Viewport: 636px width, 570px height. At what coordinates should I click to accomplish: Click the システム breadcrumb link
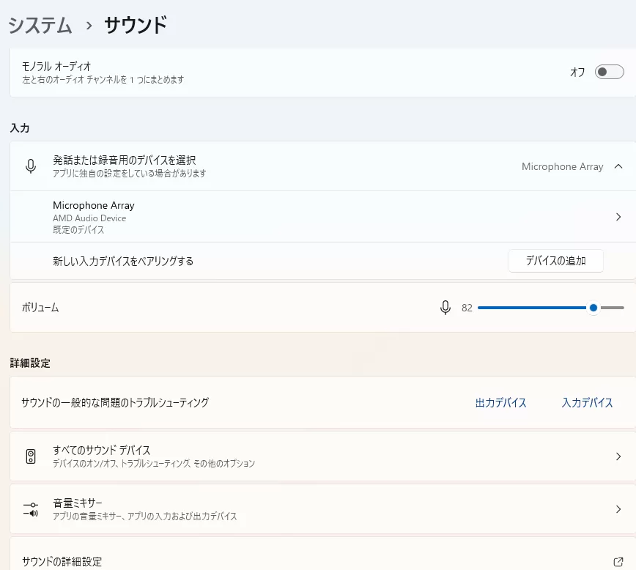click(40, 26)
